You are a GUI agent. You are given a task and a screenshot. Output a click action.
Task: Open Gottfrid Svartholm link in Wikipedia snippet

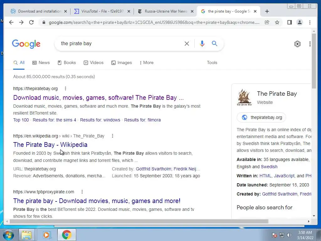pyautogui.click(x=154, y=169)
